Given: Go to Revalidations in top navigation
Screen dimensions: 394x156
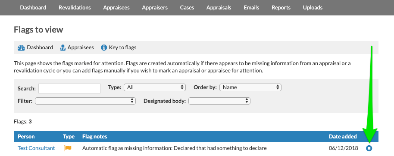Looking at the screenshot, I should [x=75, y=8].
